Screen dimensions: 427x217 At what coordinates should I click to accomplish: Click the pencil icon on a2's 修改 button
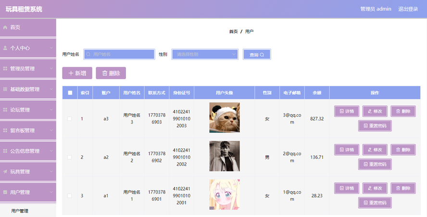tap(370, 150)
